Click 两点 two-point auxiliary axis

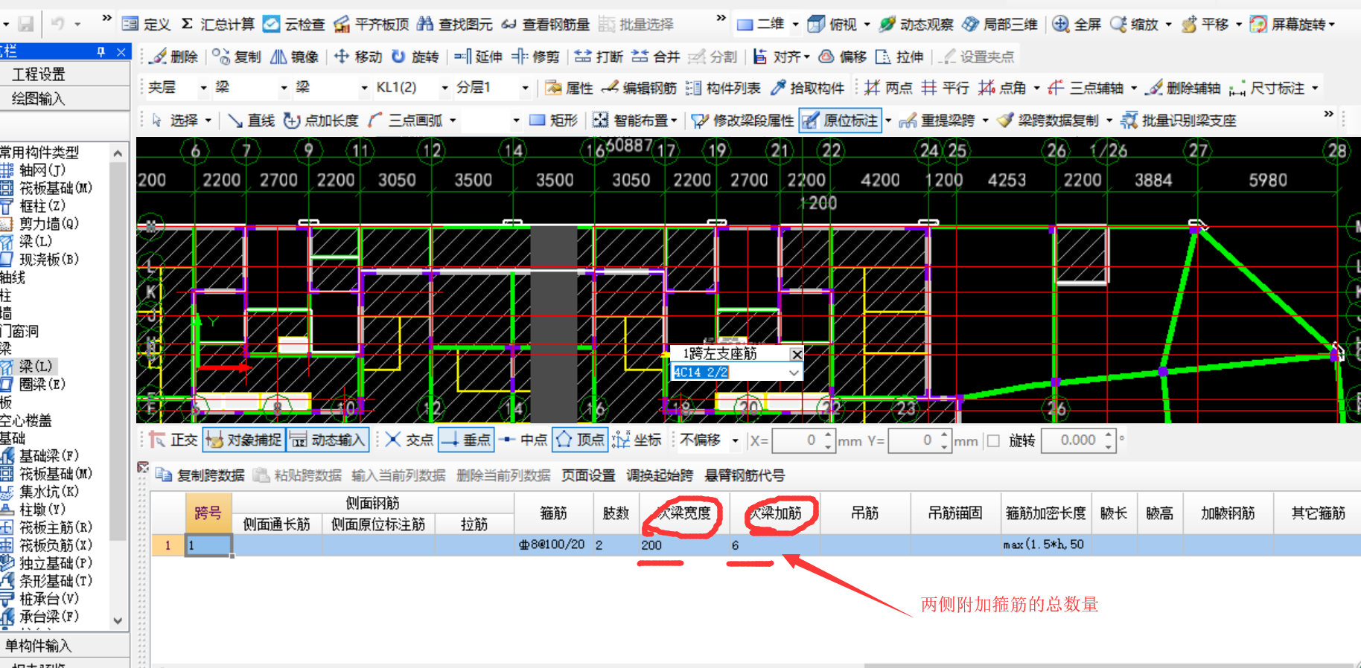click(889, 88)
